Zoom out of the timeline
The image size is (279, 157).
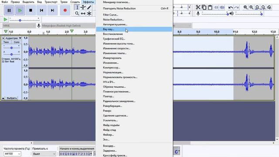tap(252, 7)
